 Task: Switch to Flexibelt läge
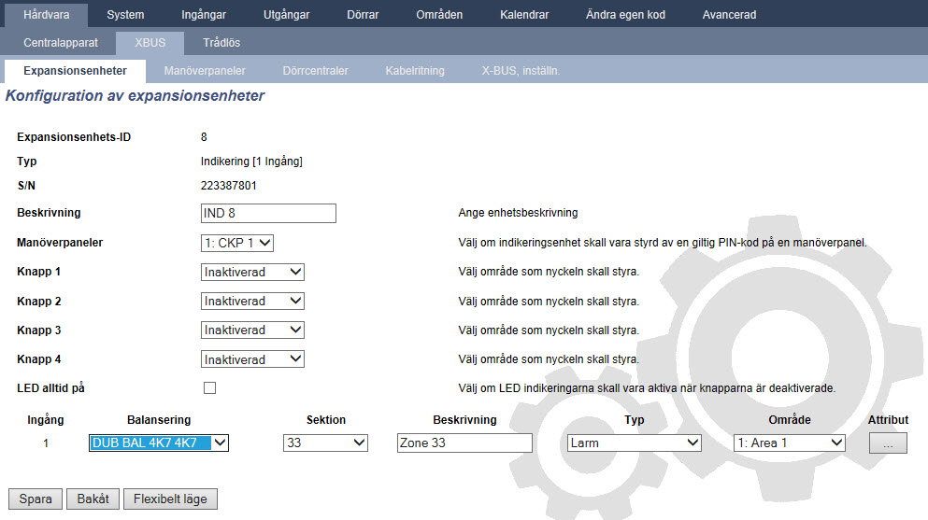click(x=171, y=499)
